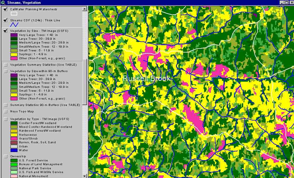Uncheck Vegetation by Size TM Image checkbox
Viewport: 294px width, 178px height.
[6, 31]
